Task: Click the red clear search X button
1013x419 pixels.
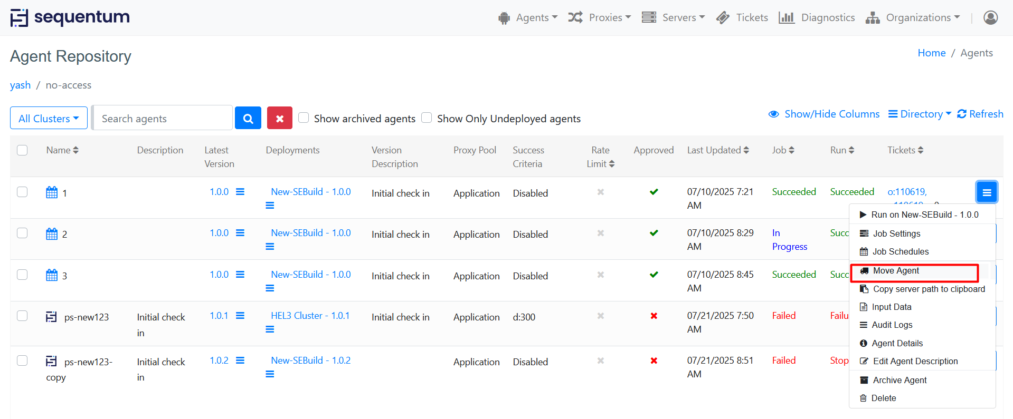Action: [x=279, y=118]
